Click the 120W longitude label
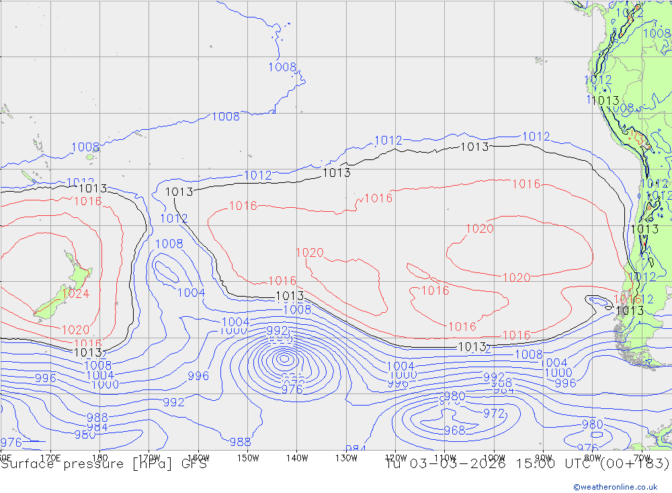 tap(396, 458)
